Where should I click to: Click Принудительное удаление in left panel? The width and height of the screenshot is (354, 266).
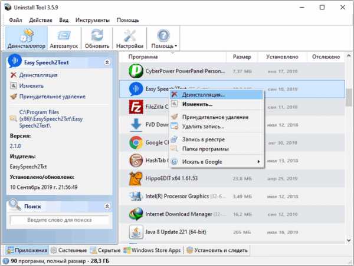tap(52, 97)
